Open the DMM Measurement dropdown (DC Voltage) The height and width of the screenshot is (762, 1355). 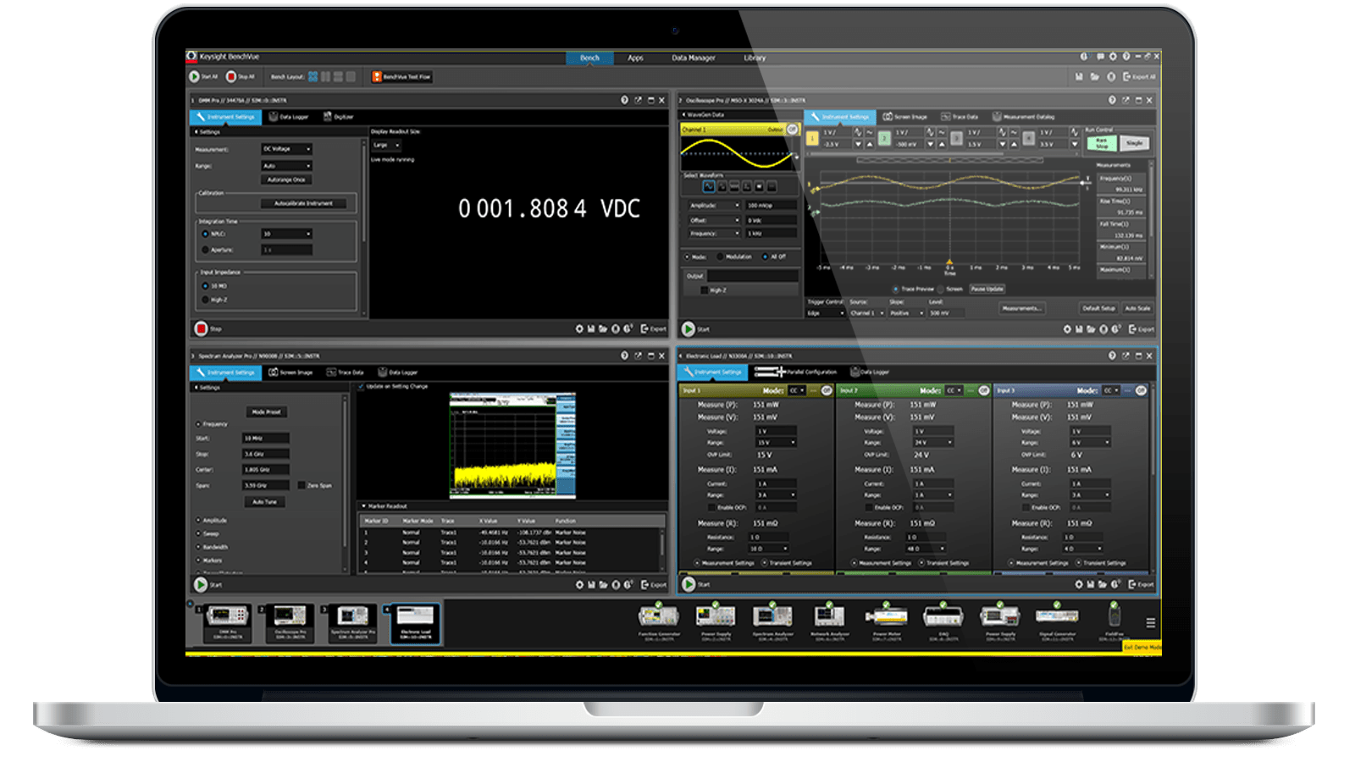[286, 149]
